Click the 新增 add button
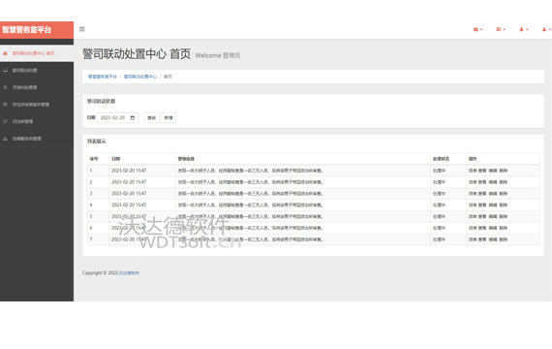Image resolution: width=552 pixels, height=349 pixels. 169,117
